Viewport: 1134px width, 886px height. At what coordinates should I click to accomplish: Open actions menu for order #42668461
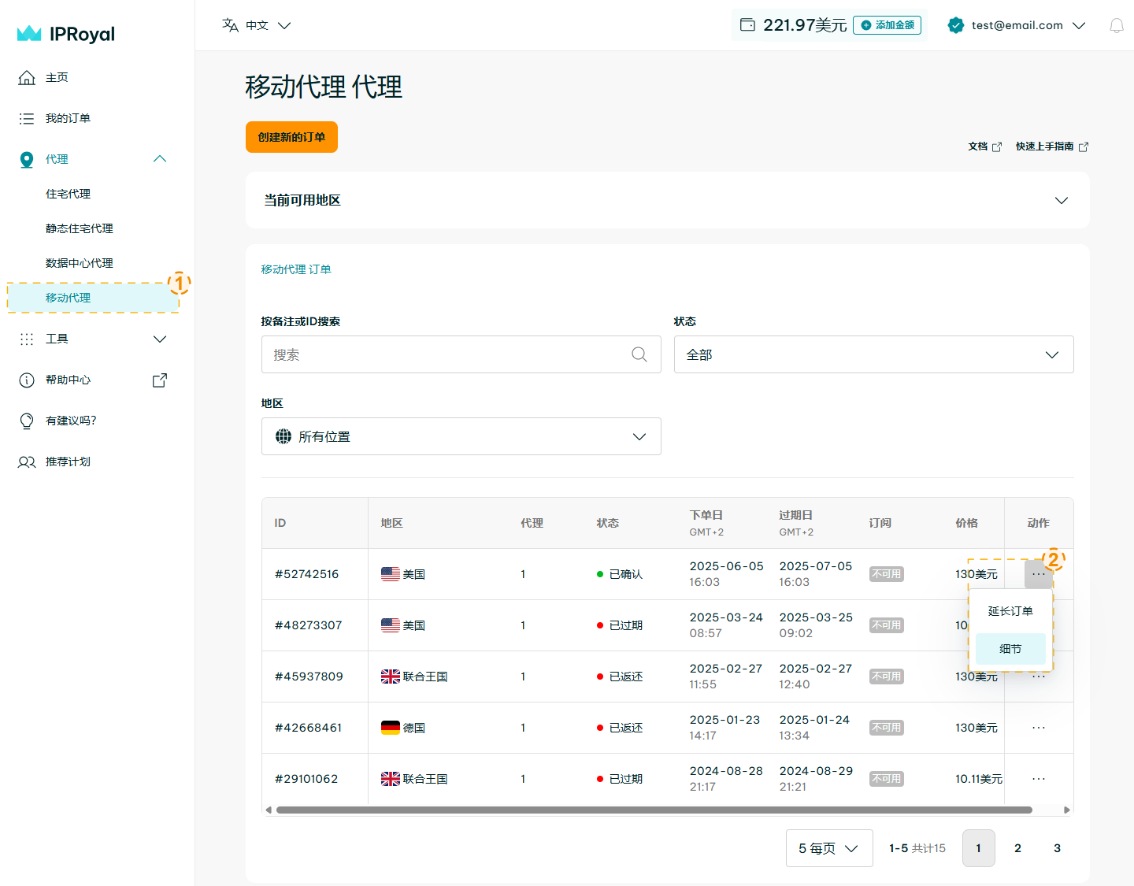pos(1038,728)
